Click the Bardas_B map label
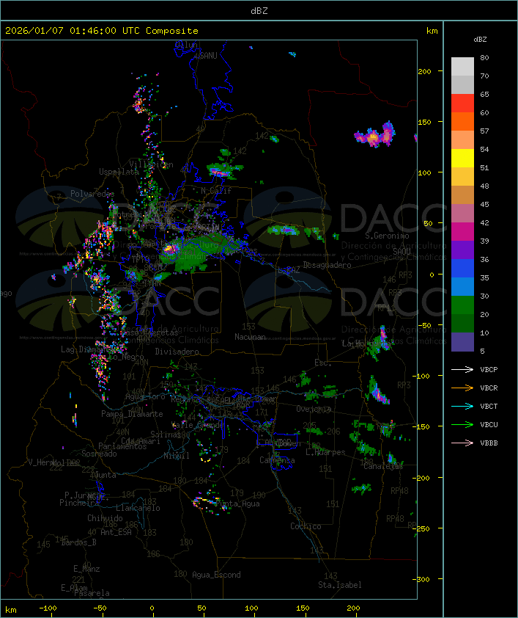Viewport: 518px width, 618px height. (78, 542)
